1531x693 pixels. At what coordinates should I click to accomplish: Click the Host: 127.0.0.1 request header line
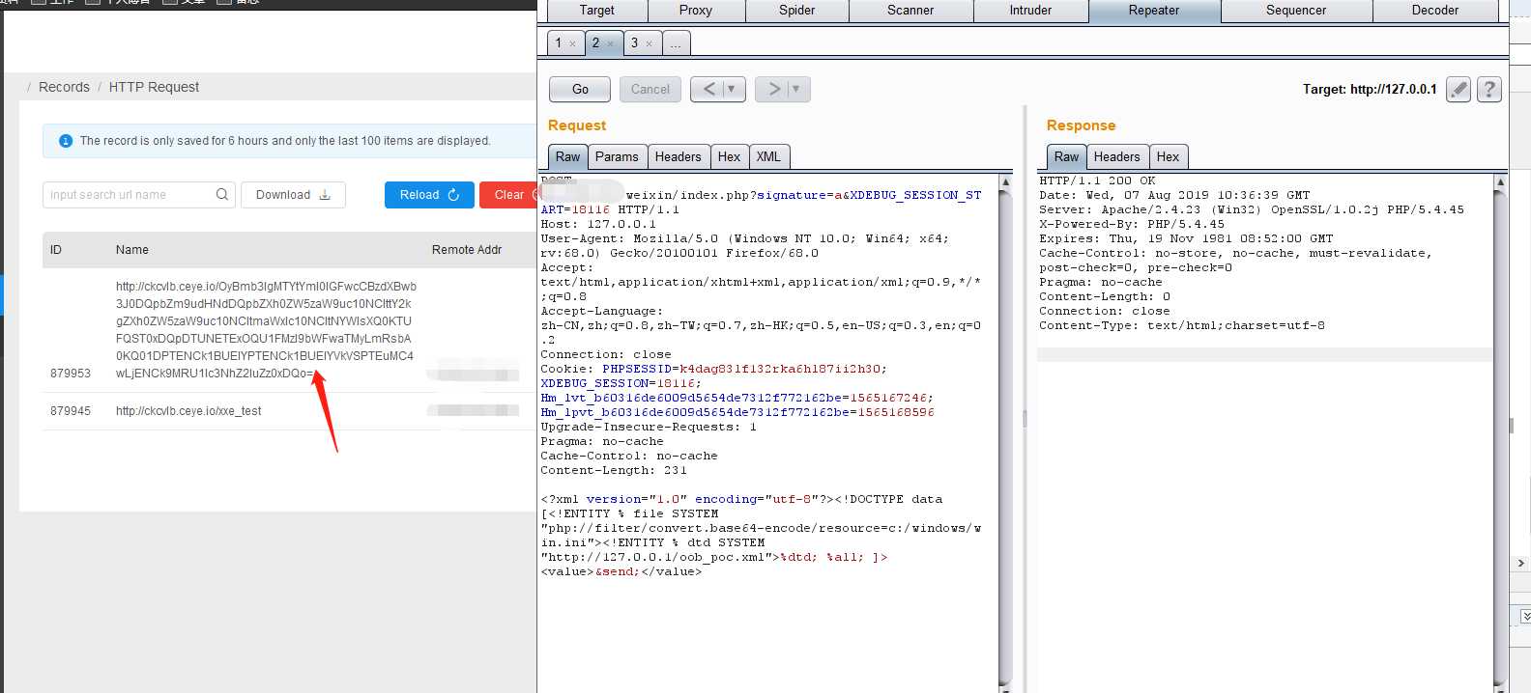(598, 224)
